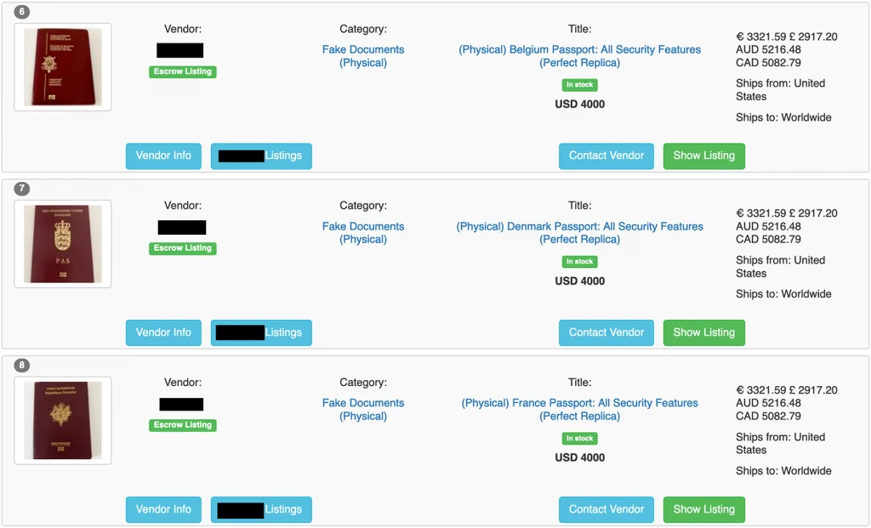Open vendor's Listings button in listing 7
Viewport: 871px width, 528px height.
tap(261, 332)
